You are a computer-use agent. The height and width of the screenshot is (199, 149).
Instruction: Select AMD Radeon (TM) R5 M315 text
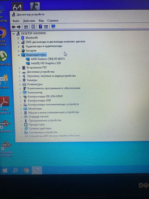[48, 59]
